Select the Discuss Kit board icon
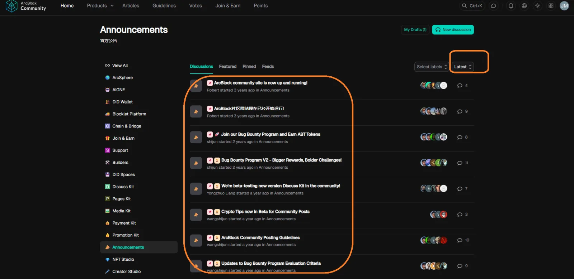The width and height of the screenshot is (574, 279). coord(107,187)
